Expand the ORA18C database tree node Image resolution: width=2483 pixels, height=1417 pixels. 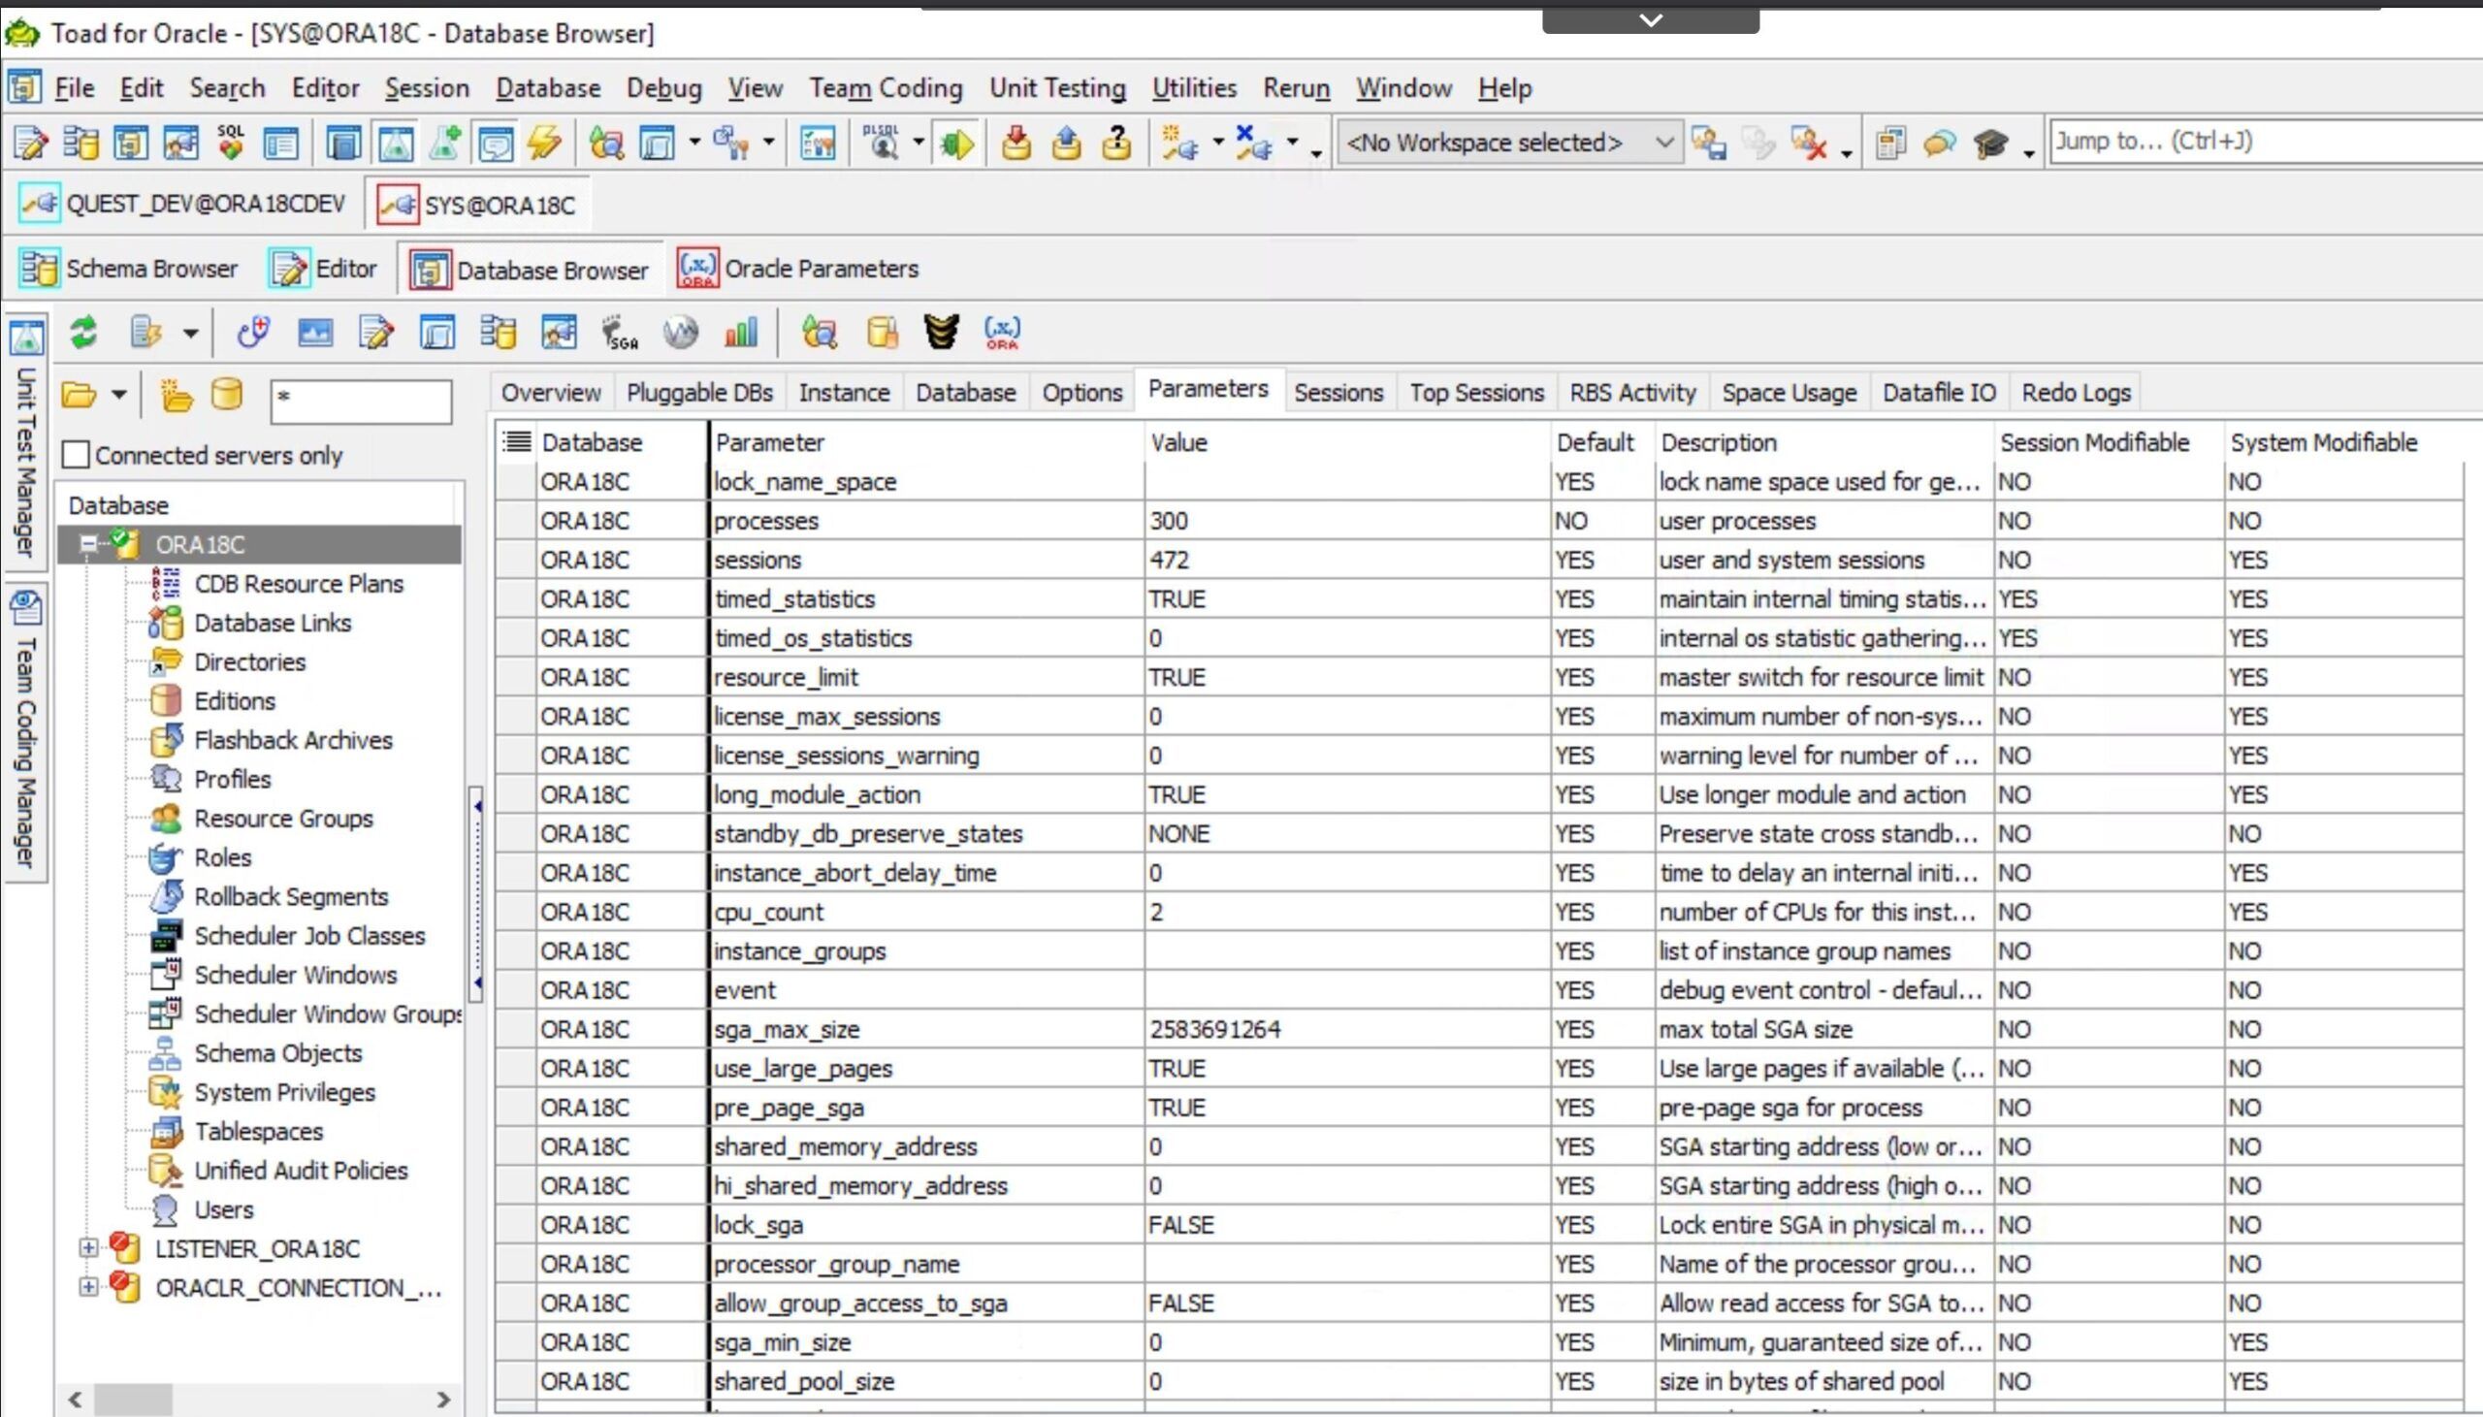88,544
